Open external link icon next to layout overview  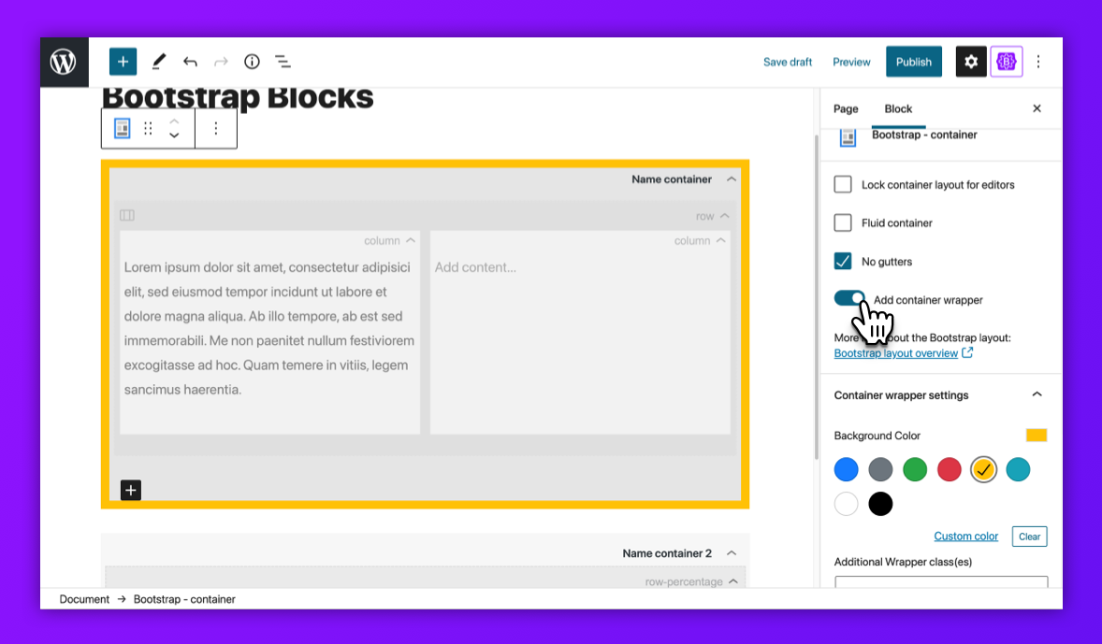tap(968, 352)
